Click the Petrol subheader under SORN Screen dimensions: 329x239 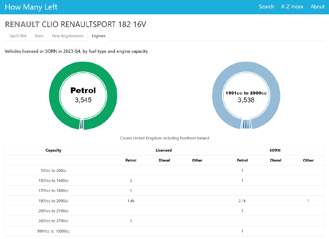point(242,160)
